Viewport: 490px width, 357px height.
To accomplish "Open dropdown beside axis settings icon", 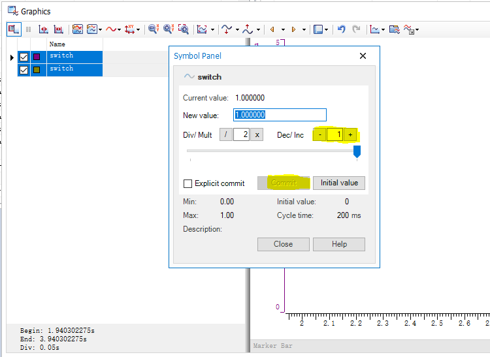I will point(383,29).
